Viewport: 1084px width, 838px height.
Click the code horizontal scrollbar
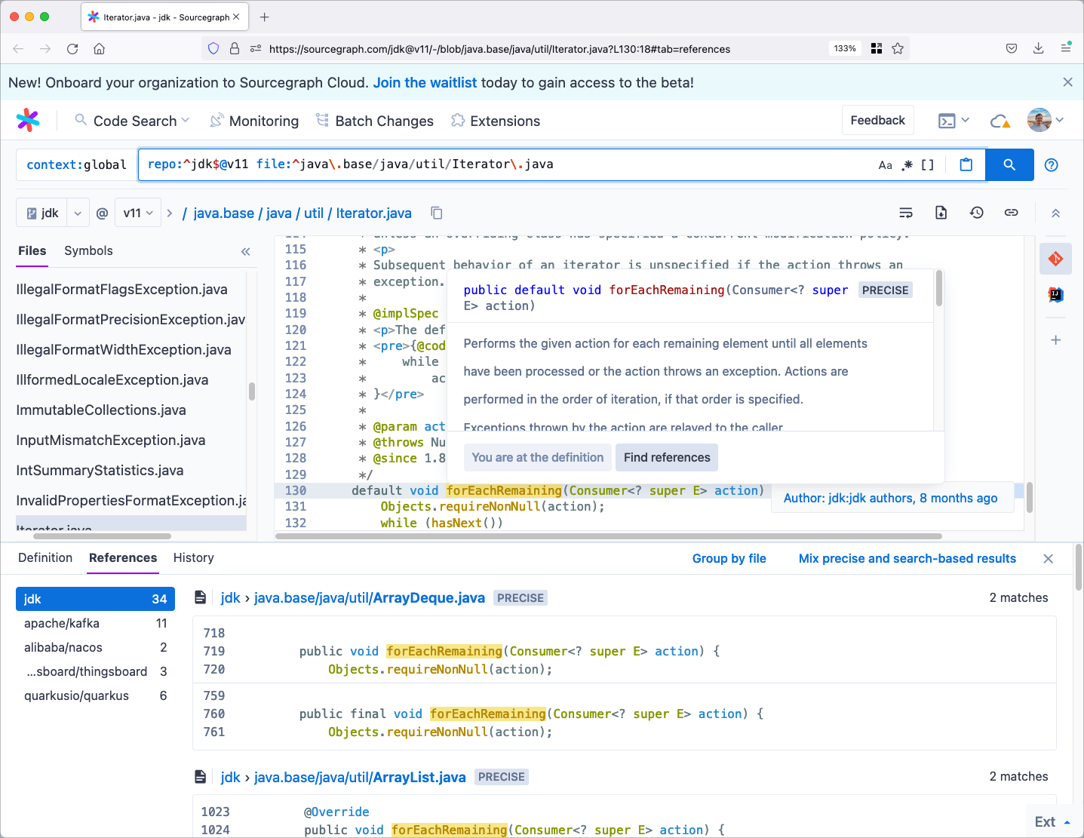coord(610,536)
